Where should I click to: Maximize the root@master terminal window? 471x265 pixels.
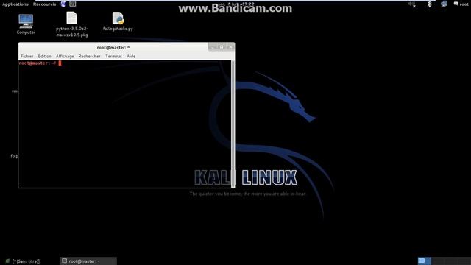(x=222, y=47)
